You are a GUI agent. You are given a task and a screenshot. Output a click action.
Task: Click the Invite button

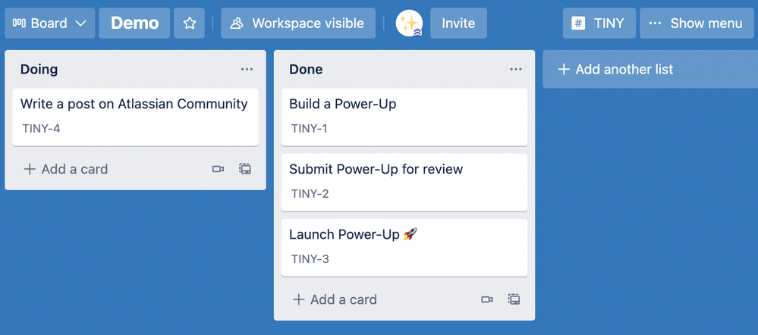pyautogui.click(x=458, y=23)
